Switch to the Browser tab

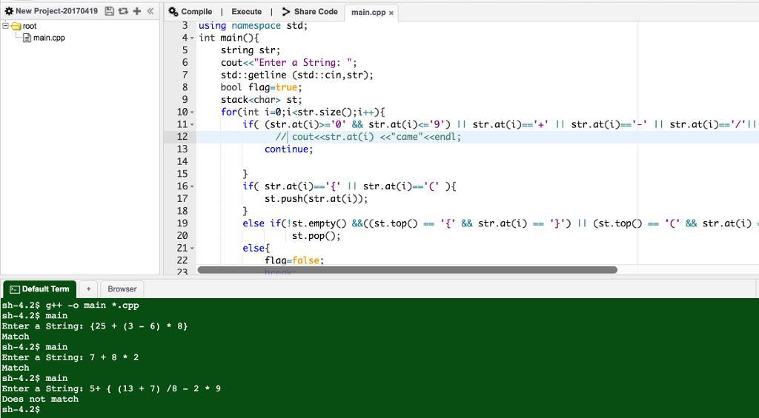(x=122, y=289)
